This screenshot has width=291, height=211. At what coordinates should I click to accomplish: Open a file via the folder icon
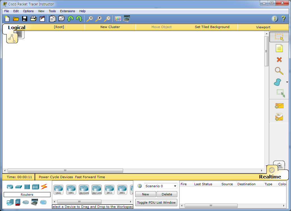(16, 19)
